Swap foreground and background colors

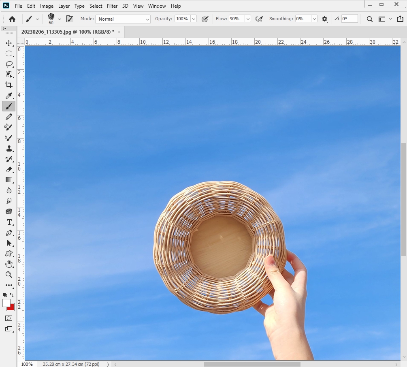tap(12, 295)
